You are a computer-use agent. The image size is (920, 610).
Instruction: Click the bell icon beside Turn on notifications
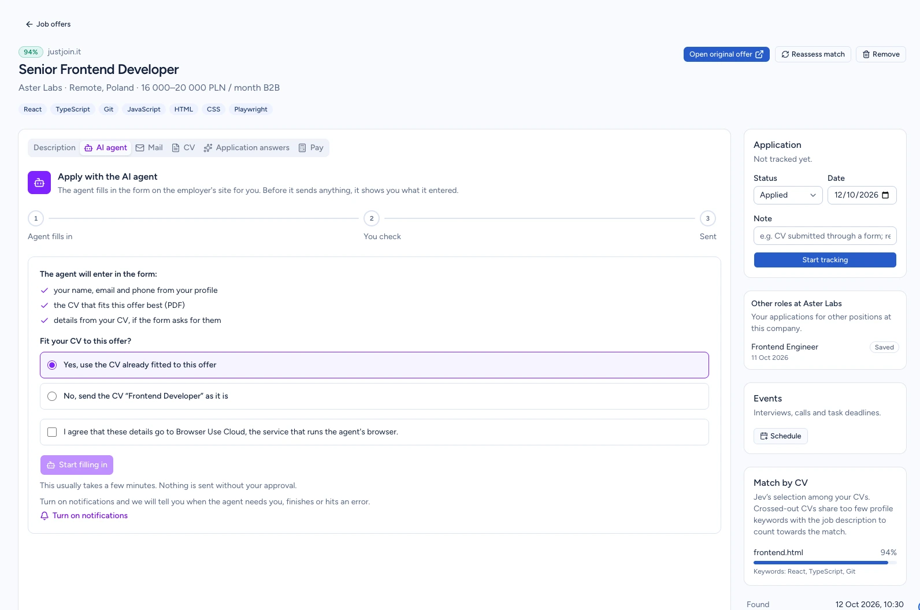point(44,516)
